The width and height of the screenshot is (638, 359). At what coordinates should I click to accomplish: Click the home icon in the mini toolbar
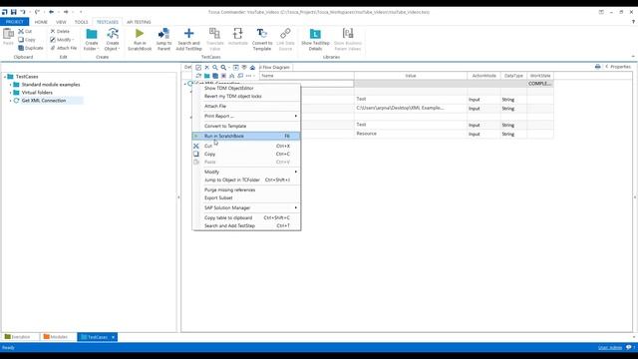click(252, 68)
